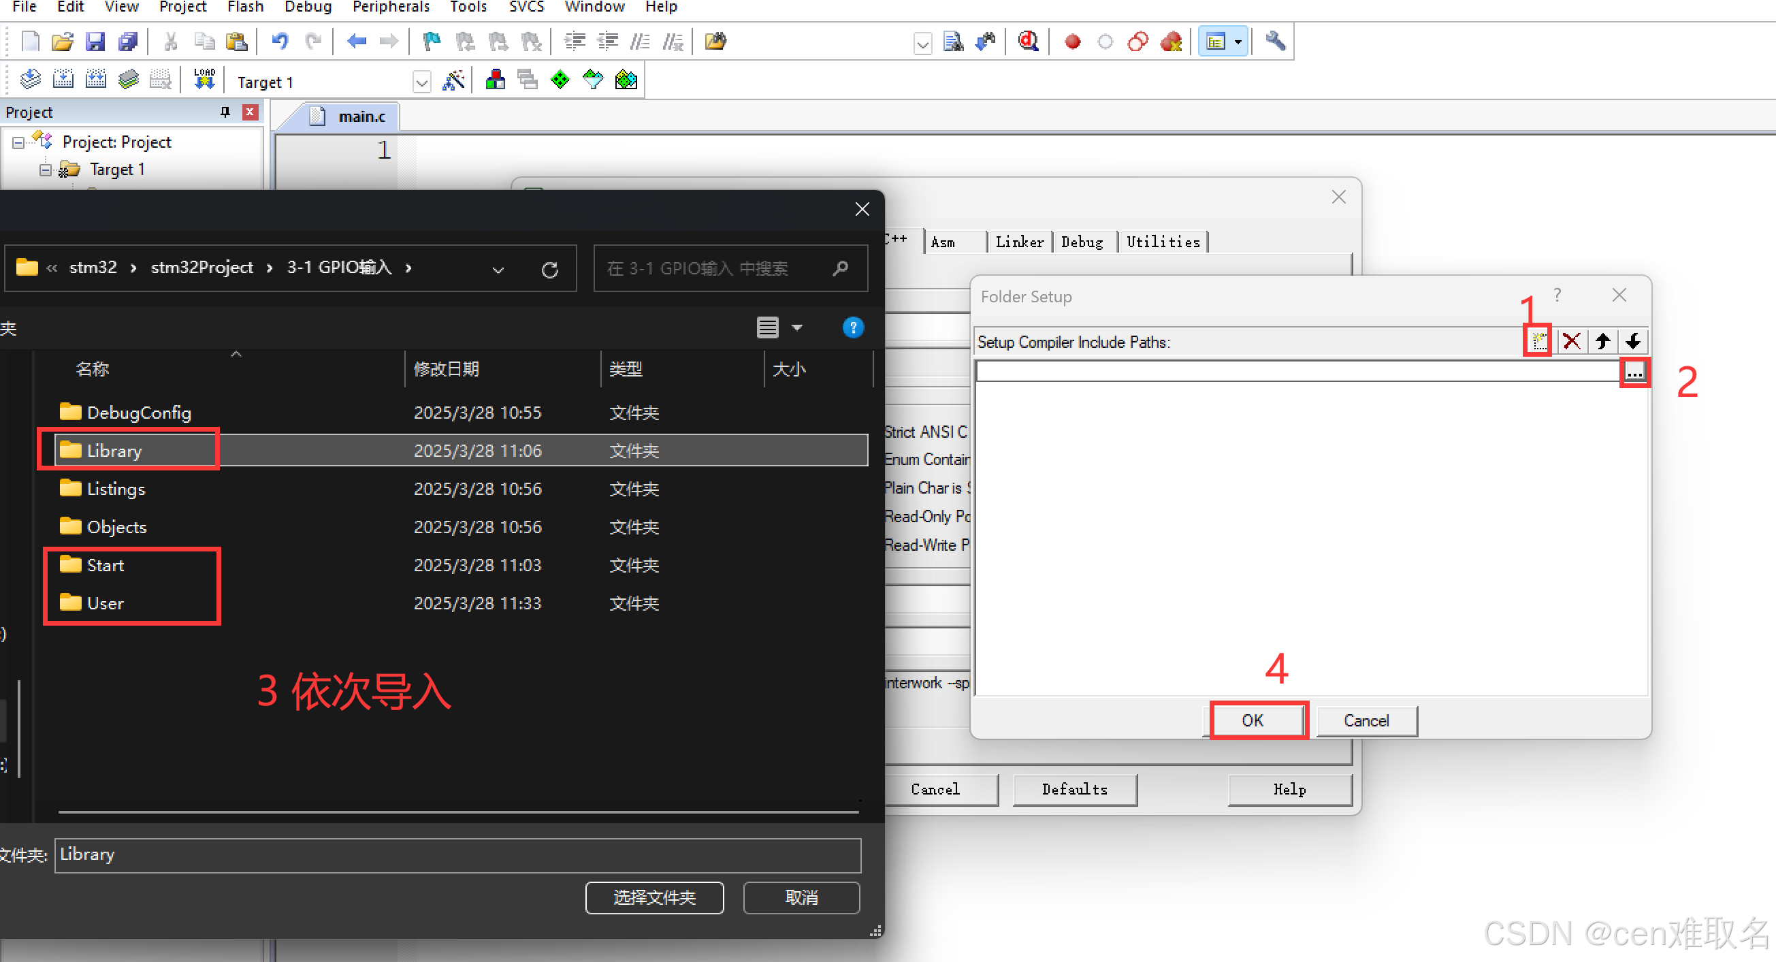Click the New include path icon in Folder Setup
The image size is (1776, 962).
point(1539,340)
